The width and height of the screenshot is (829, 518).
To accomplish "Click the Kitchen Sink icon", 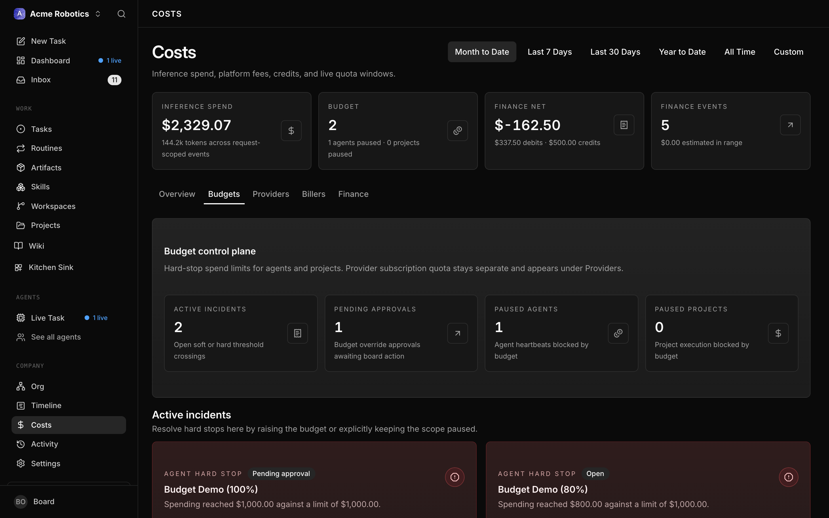I will (x=18, y=267).
